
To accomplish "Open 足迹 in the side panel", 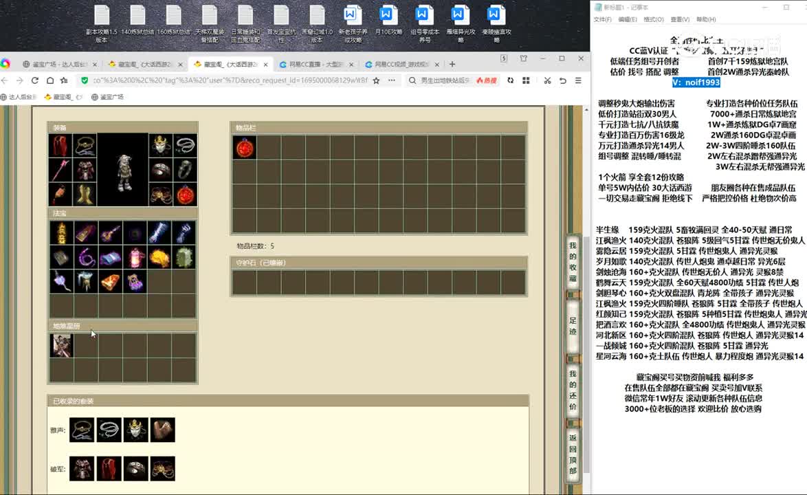I will [x=573, y=327].
